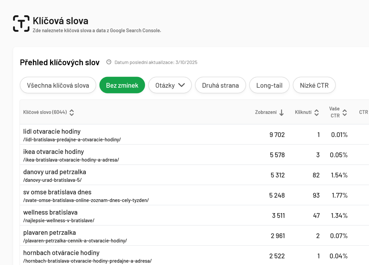Sort by Kliknutí column arrows
This screenshot has width=369, height=265.
[x=317, y=112]
